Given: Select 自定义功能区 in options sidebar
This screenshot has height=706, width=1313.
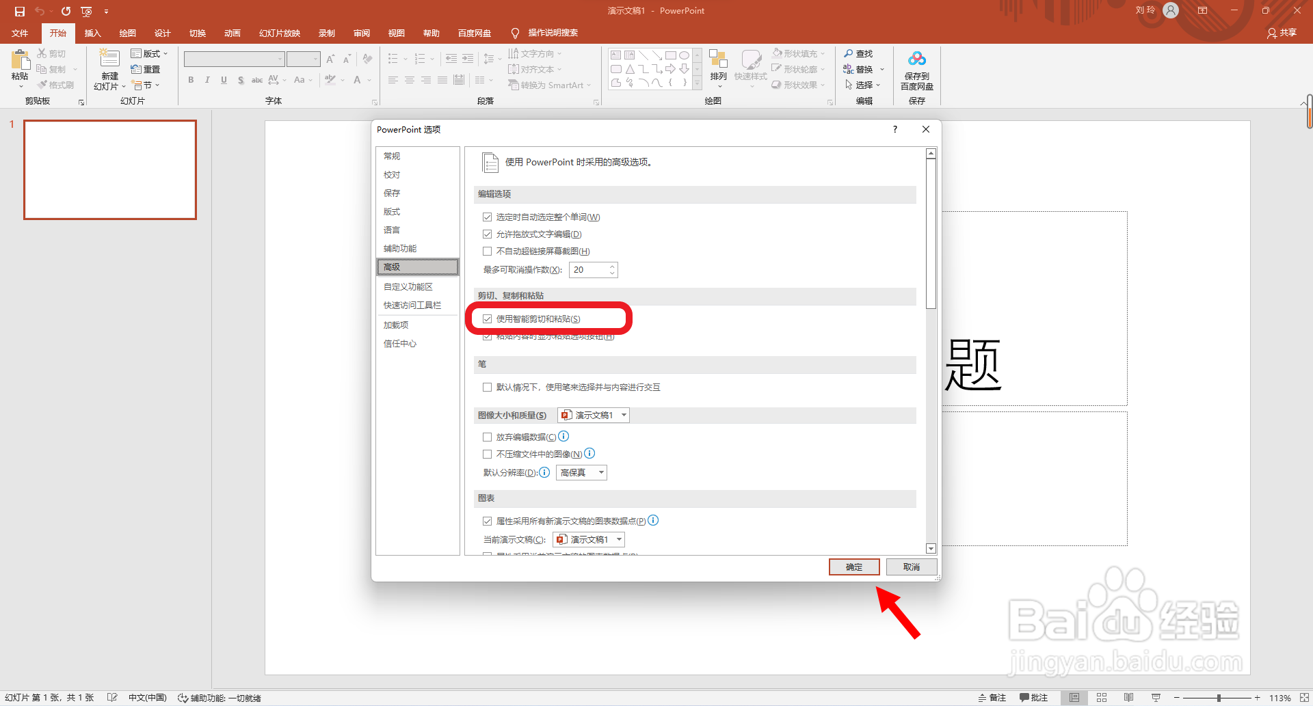Looking at the screenshot, I should (x=417, y=286).
